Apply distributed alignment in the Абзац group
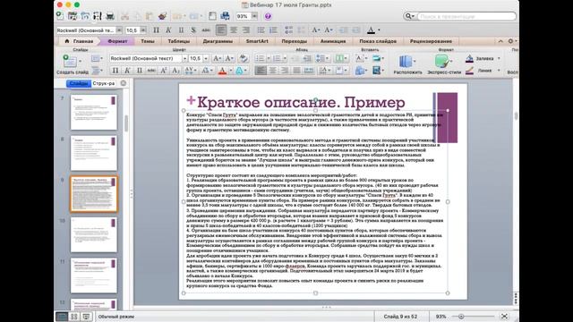 point(309,70)
